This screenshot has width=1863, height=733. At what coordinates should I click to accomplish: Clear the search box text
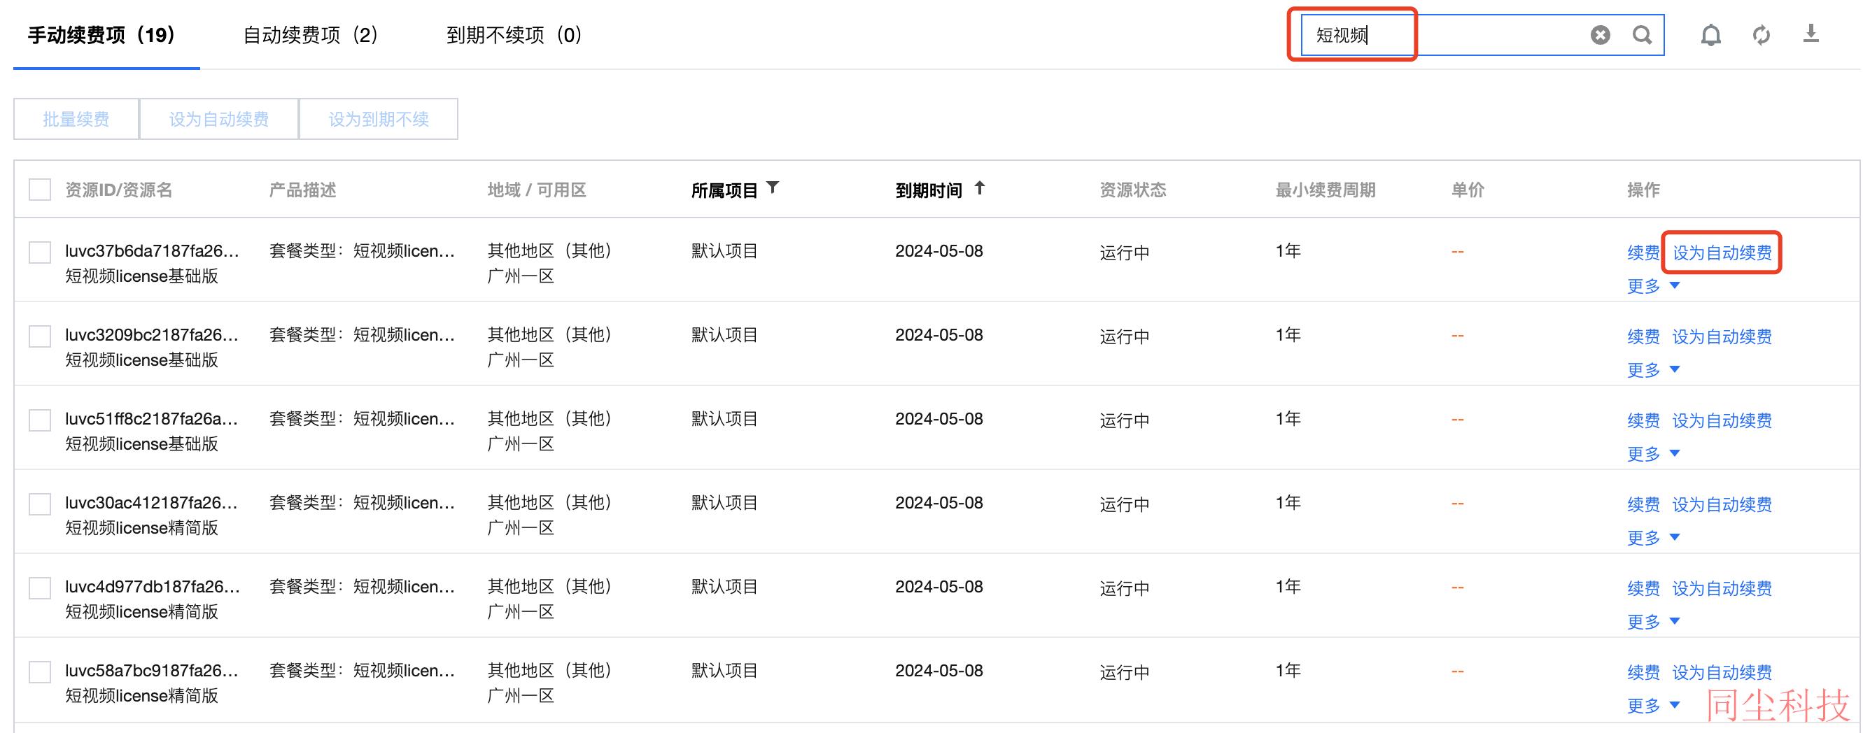(x=1600, y=35)
